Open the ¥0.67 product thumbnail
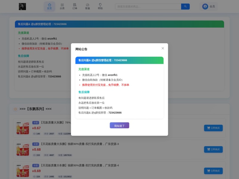This screenshot has width=239, height=179. (x=23, y=128)
